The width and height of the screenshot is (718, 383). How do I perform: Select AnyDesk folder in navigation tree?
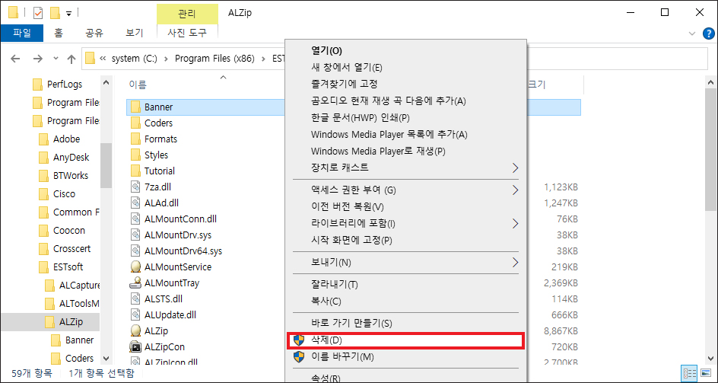[x=71, y=158]
